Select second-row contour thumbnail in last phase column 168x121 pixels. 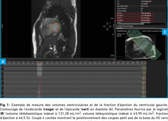[x=144, y=73]
